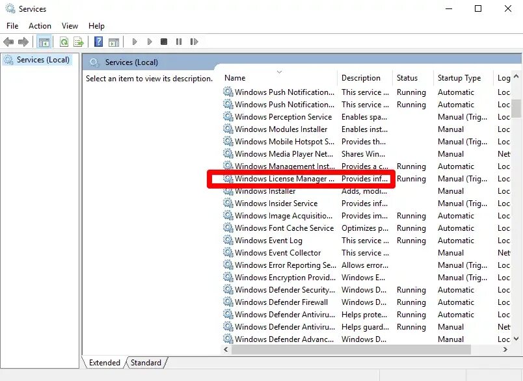Viewport: 523px width, 381px height.
Task: Click gear icon beside Windows Event Log
Action: coord(228,240)
